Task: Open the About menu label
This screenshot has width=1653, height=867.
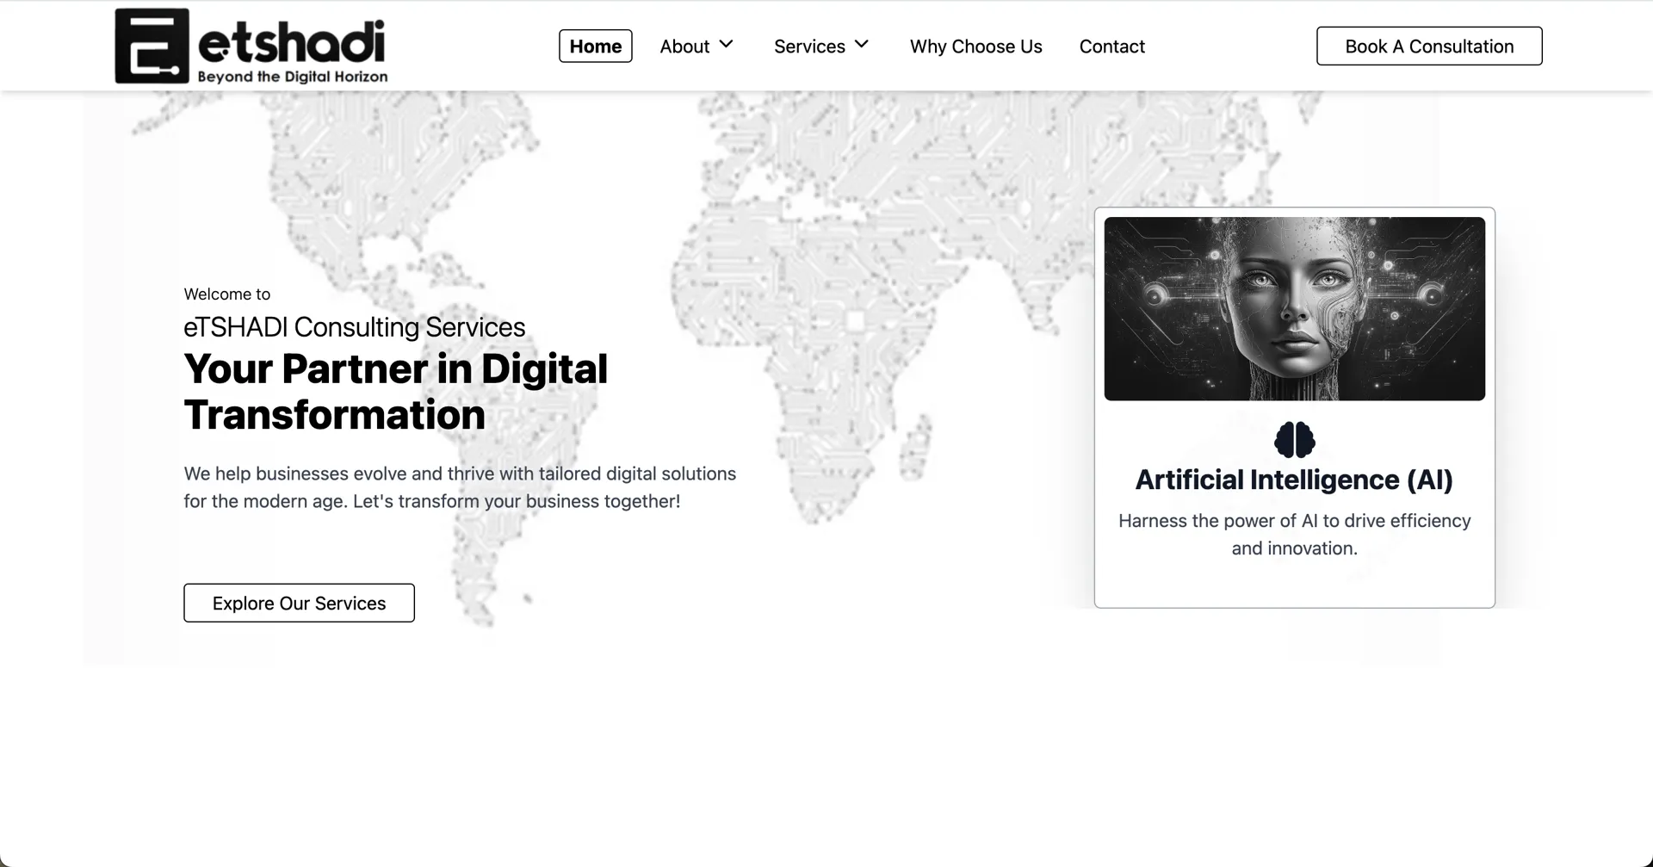Action: pos(684,46)
